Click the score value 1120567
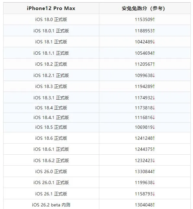This screenshot has height=209, width=193. tap(144, 64)
